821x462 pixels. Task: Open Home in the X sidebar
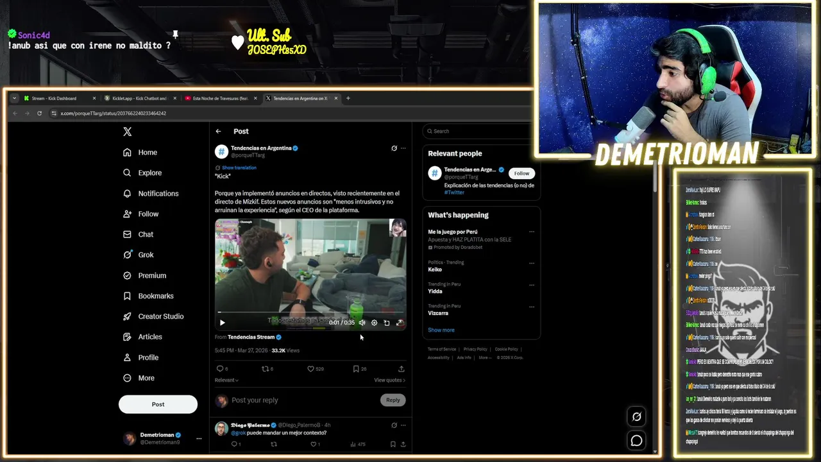[x=140, y=152]
